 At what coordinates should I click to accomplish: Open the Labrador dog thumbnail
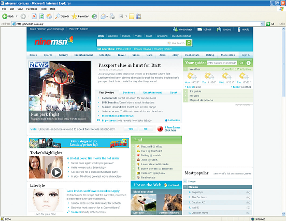click(x=144, y=204)
